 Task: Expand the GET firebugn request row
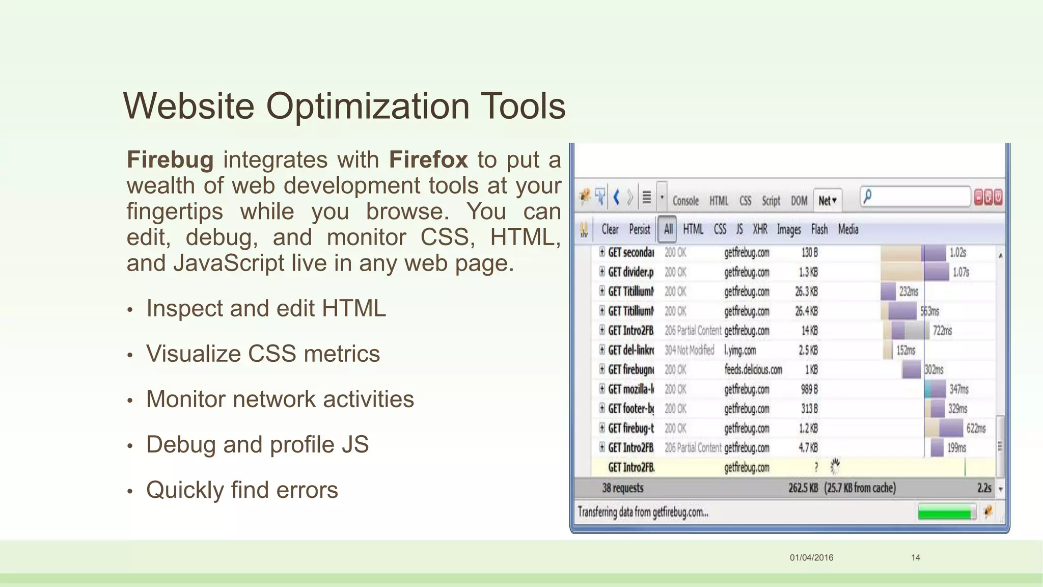[x=602, y=369]
